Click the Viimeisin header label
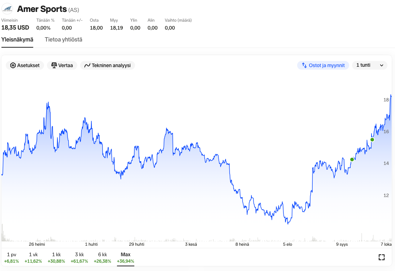The image size is (395, 271). 10,20
